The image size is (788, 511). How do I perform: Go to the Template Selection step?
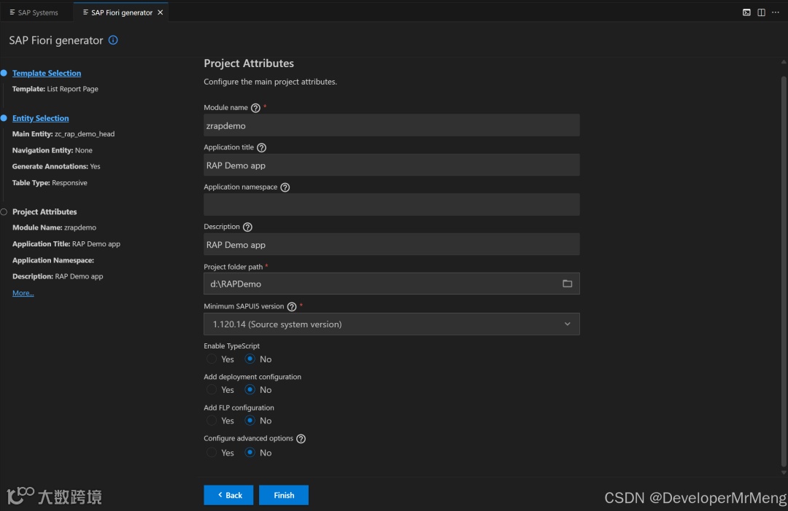pyautogui.click(x=47, y=74)
